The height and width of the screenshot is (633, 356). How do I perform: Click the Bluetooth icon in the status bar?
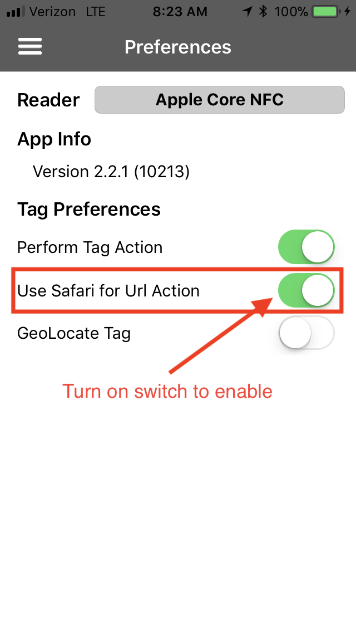pyautogui.click(x=262, y=11)
